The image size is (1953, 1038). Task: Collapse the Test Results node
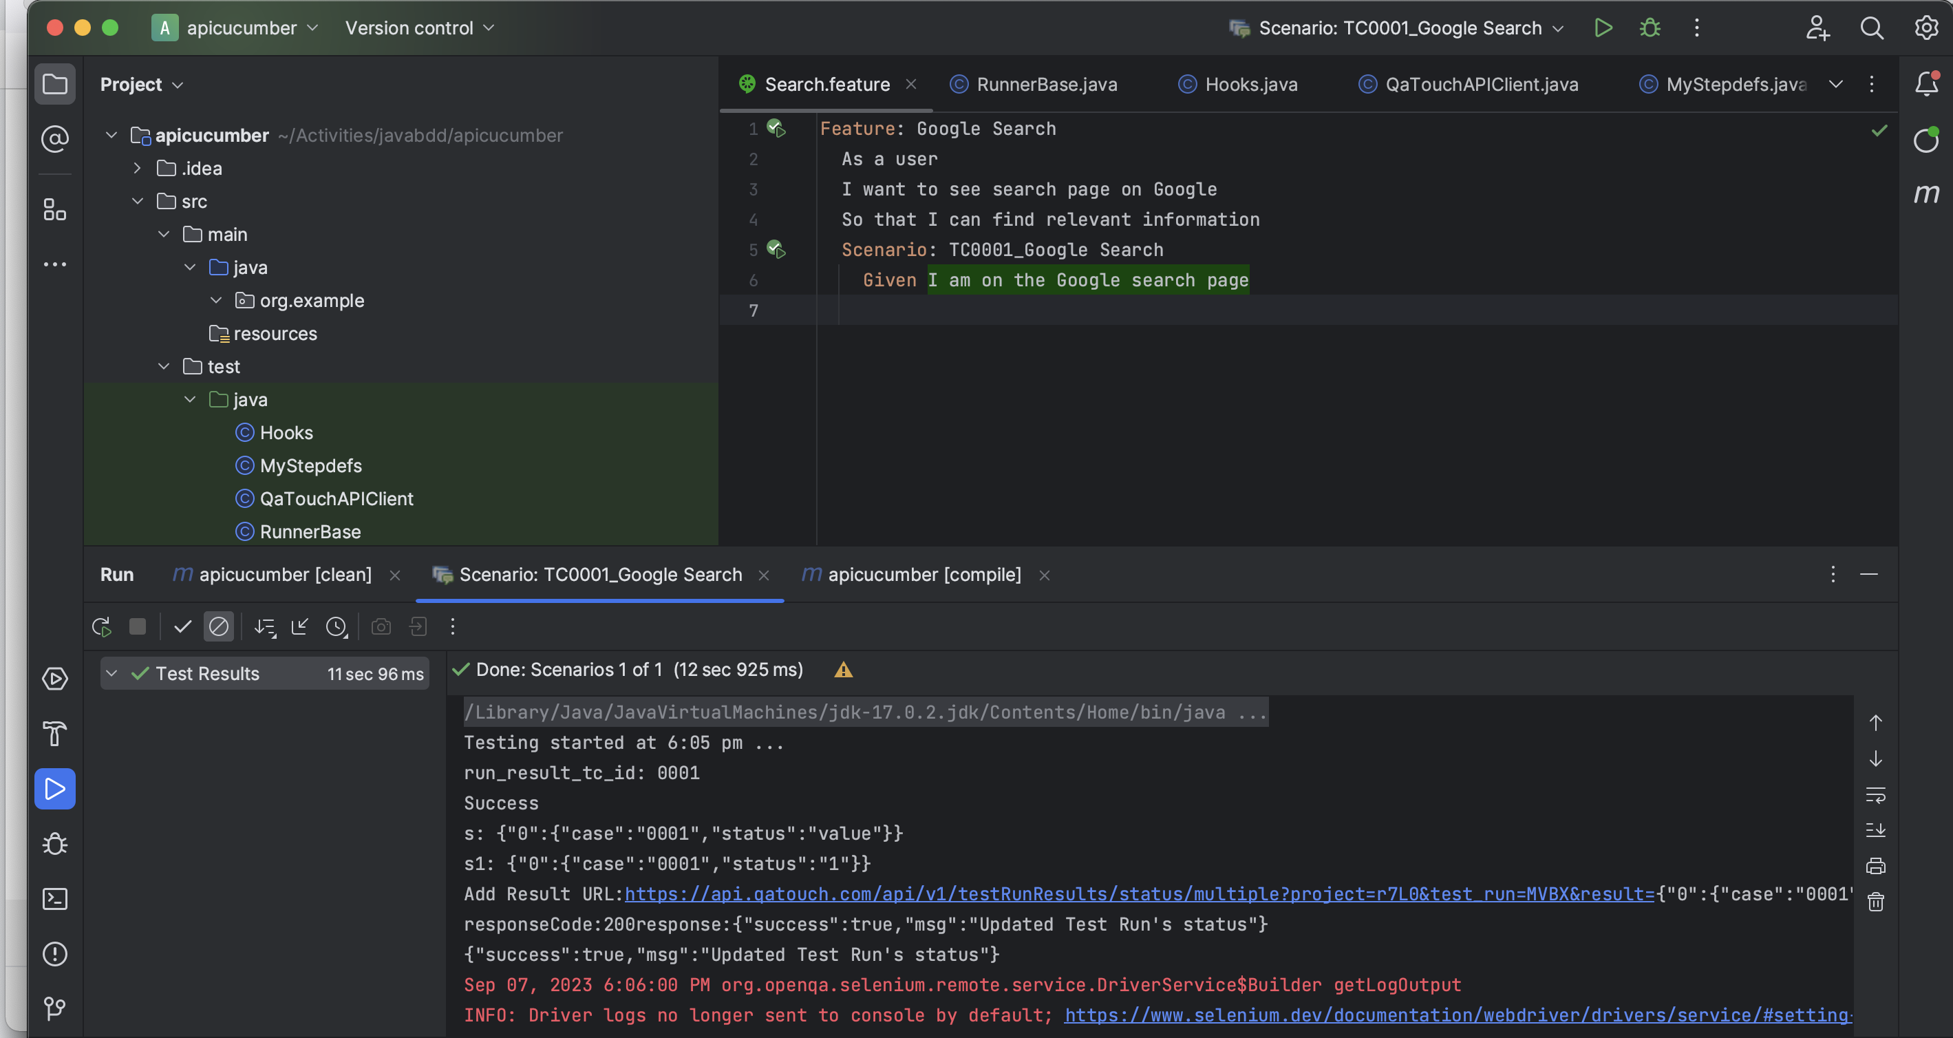[111, 673]
